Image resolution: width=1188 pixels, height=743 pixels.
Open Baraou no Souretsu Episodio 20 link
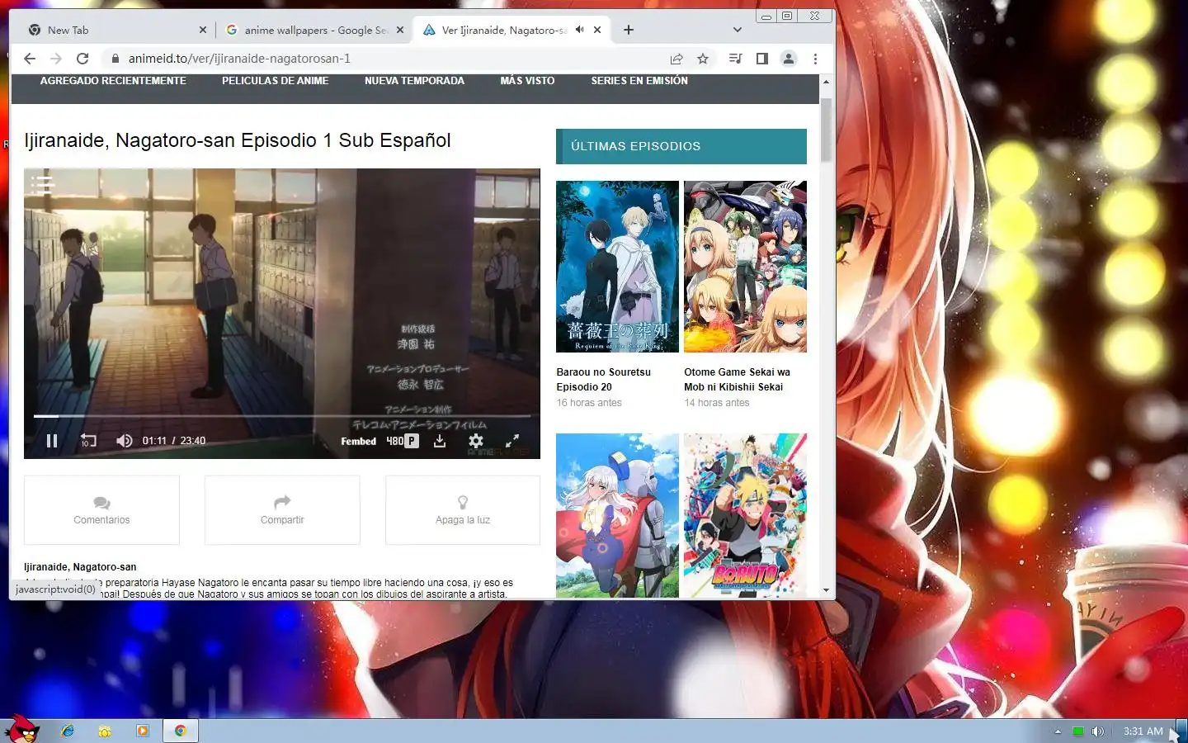pyautogui.click(x=604, y=380)
